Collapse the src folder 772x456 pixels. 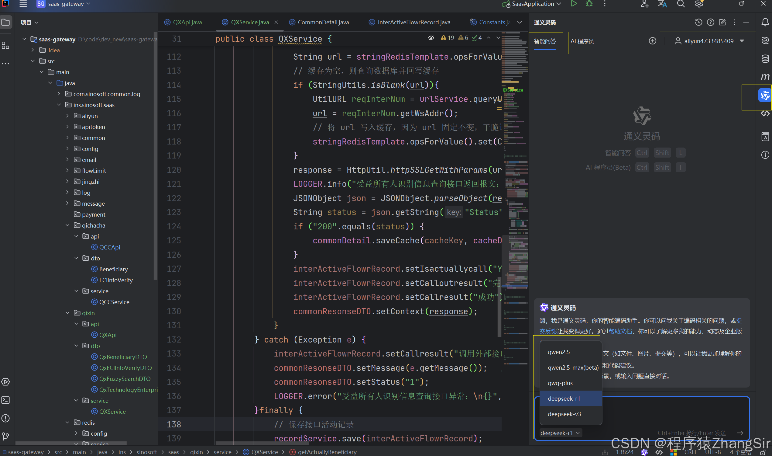pos(33,61)
